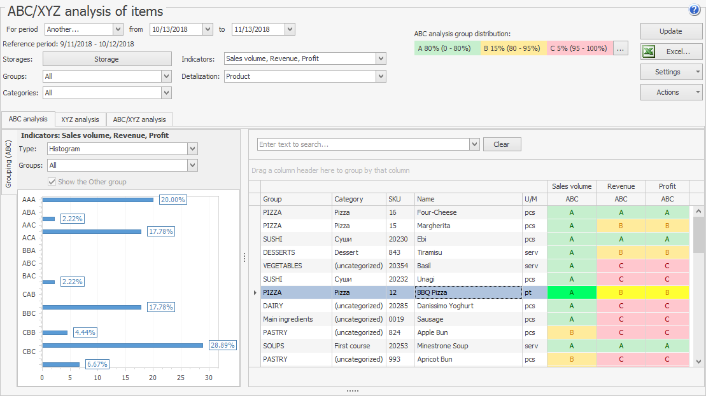Export report with the Excel button
706x396 pixels.
671,51
